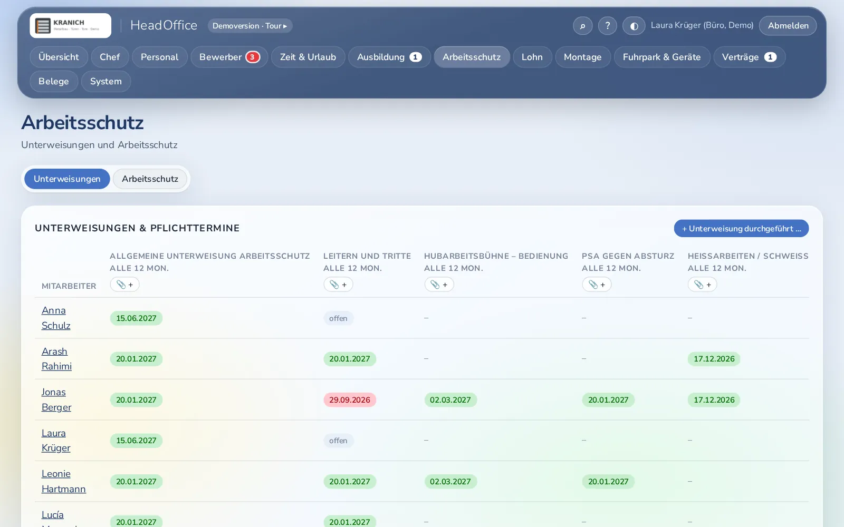Viewport: 844px width, 527px height.
Task: Open Montage section
Action: pyautogui.click(x=582, y=57)
